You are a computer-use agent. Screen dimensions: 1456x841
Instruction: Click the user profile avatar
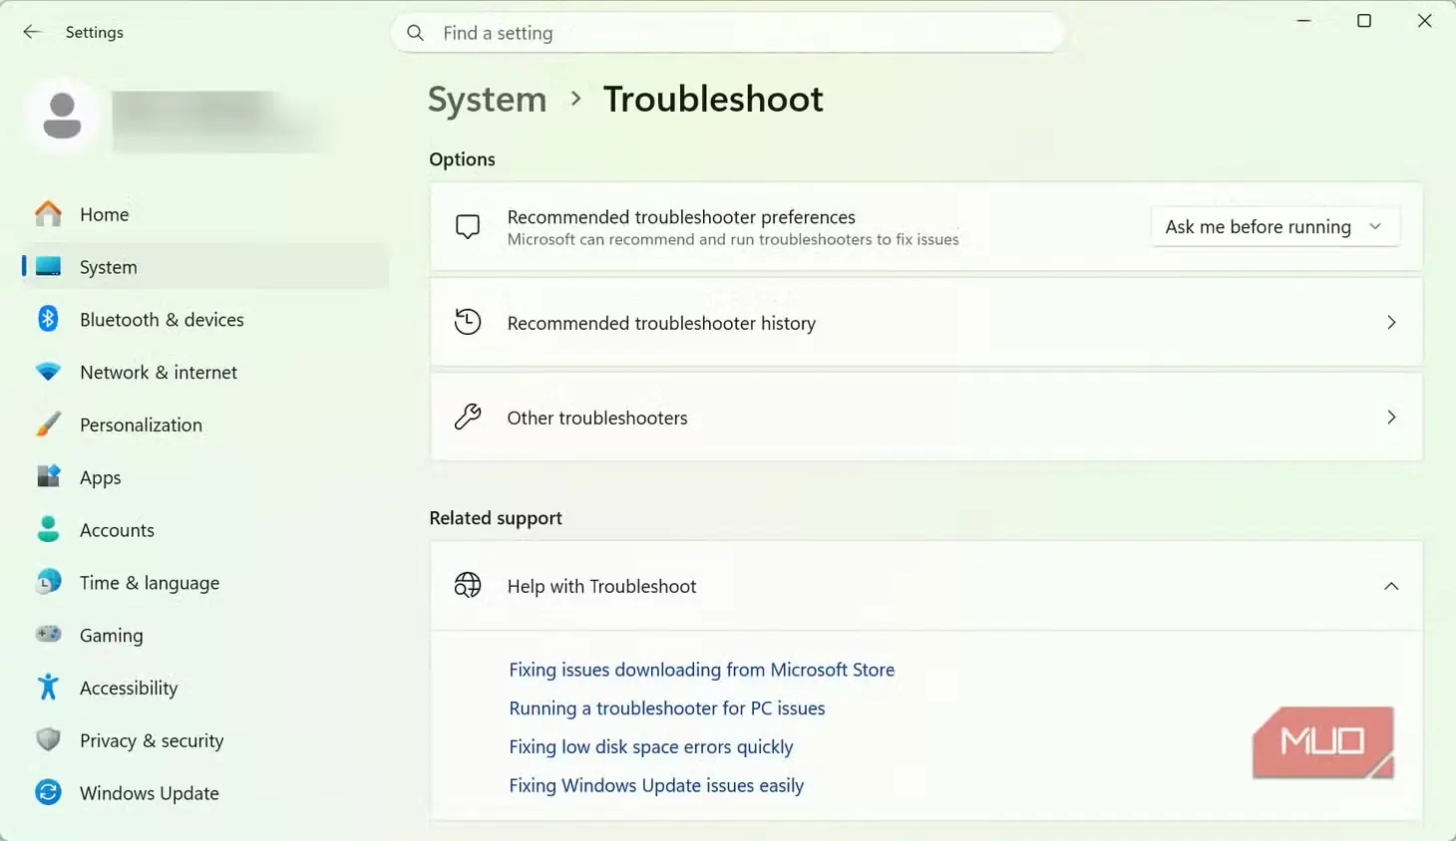coord(62,117)
